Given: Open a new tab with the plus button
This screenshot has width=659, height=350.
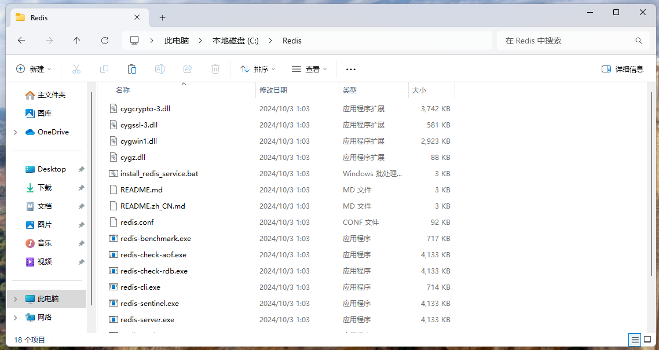Looking at the screenshot, I should 162,17.
